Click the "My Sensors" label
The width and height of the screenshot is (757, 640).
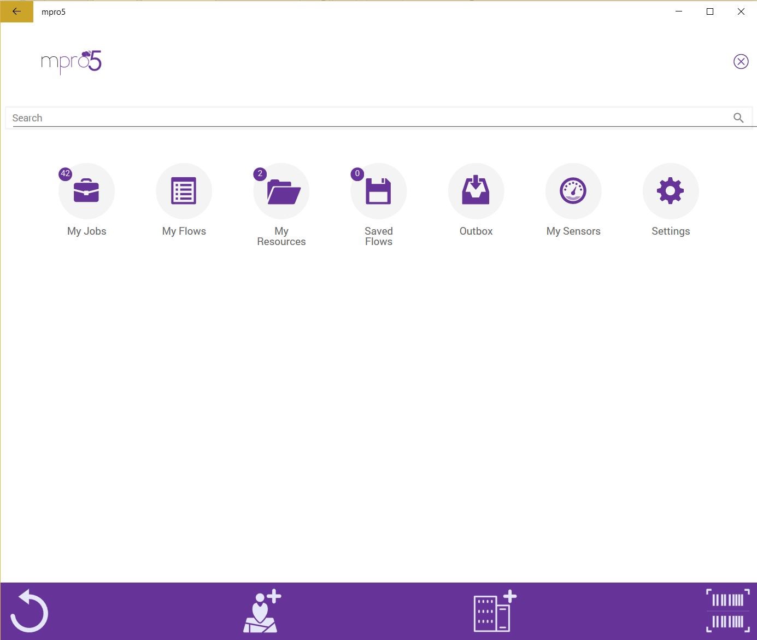click(x=573, y=231)
